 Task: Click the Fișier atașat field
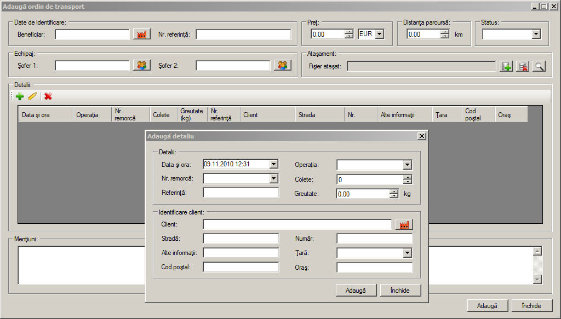421,66
